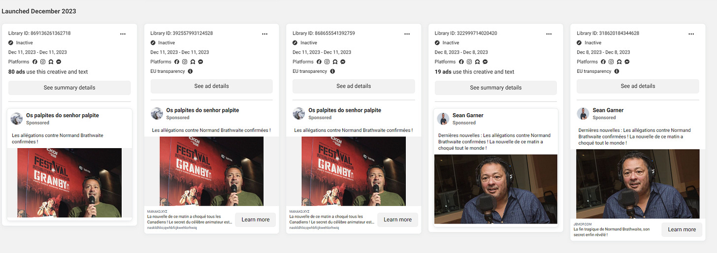Screen dimensions: 717x253
Task: Open three-dot menu for ad 322999714020420
Action: (x=549, y=33)
